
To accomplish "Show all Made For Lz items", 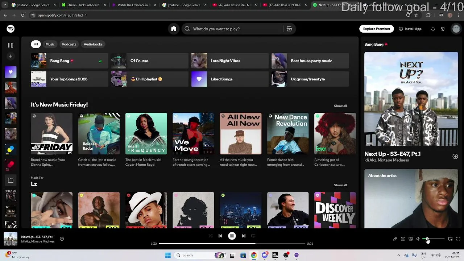I will pos(340,185).
